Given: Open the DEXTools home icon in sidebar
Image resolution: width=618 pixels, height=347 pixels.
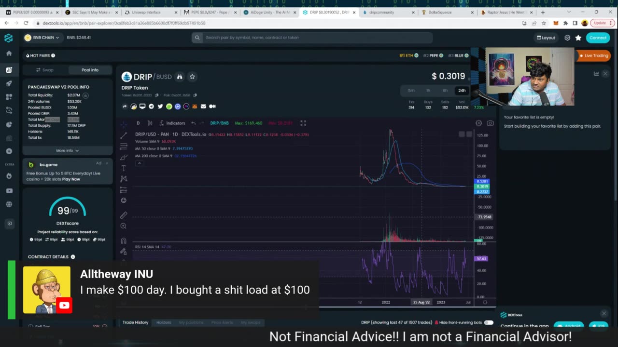Looking at the screenshot, I should tap(9, 53).
